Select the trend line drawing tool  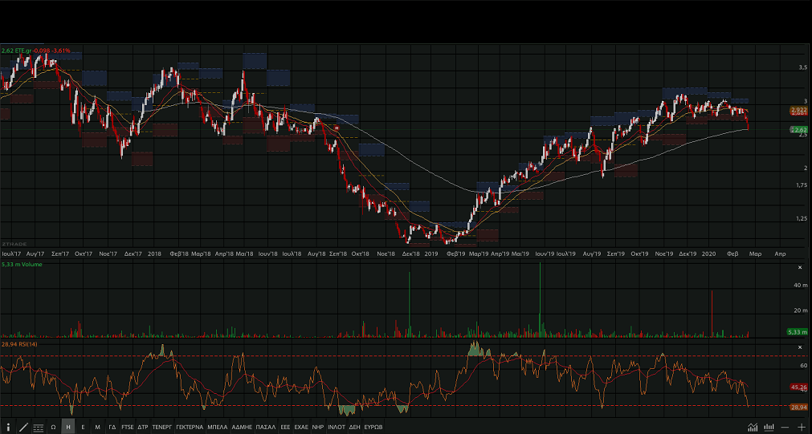[23, 428]
